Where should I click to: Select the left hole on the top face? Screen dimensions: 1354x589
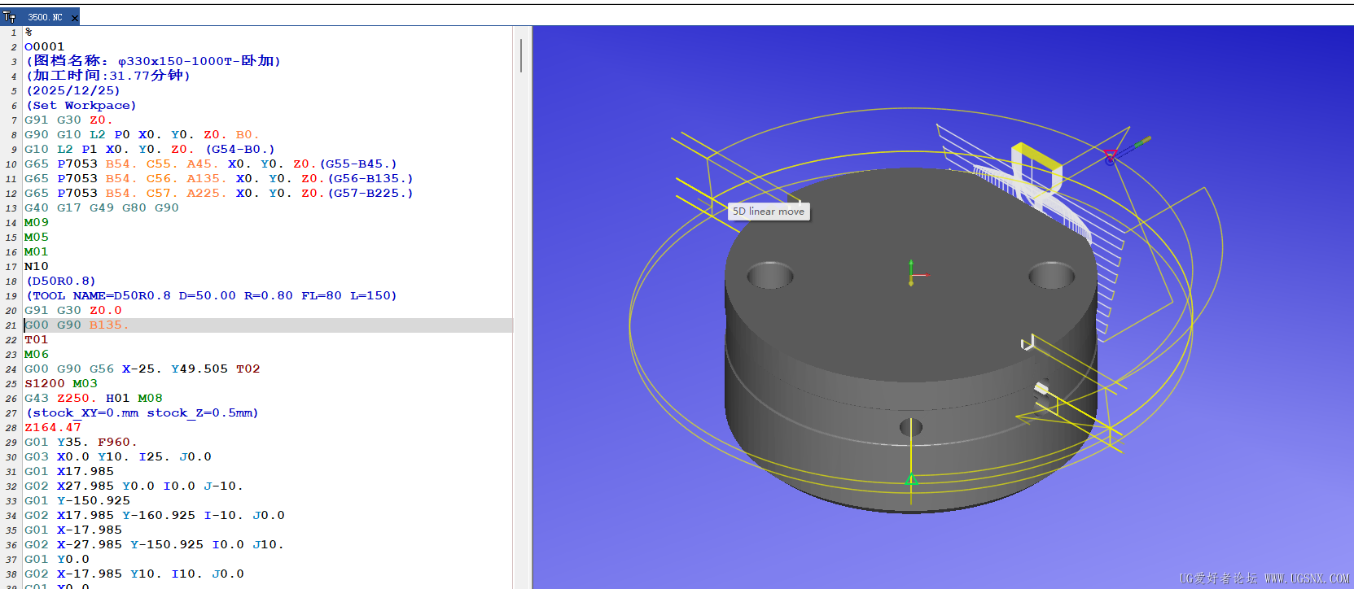(x=769, y=275)
